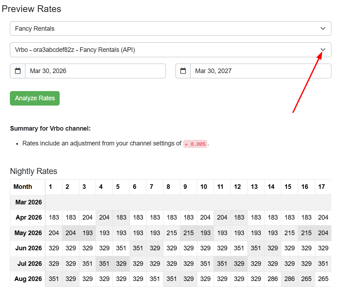Open the Vrbo channel selector dropdown
342x287 pixels.
[170, 50]
